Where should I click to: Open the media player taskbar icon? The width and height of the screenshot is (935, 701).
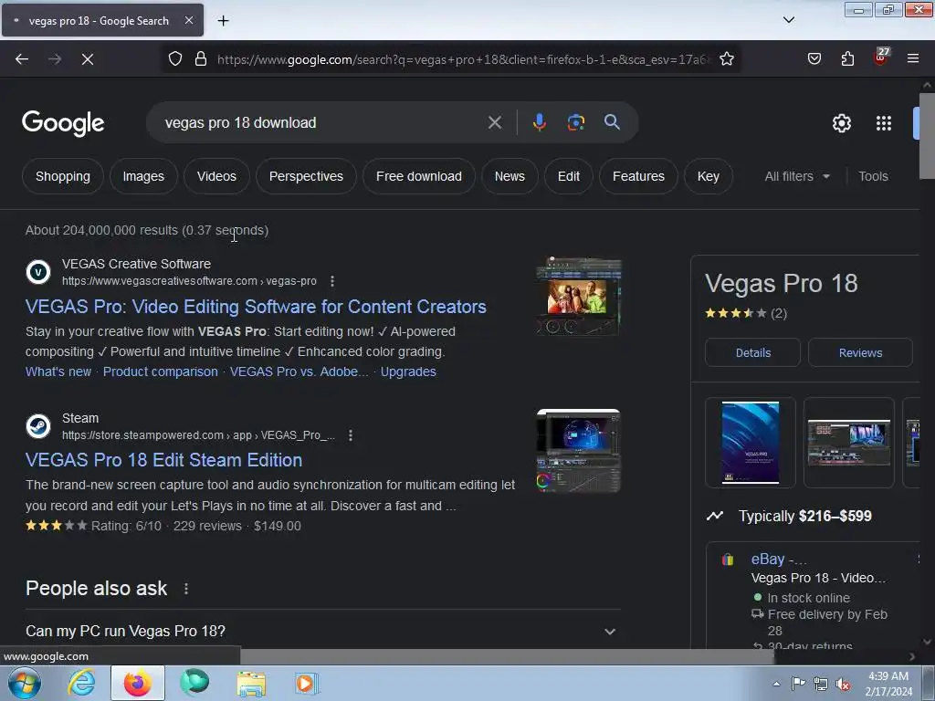307,683
